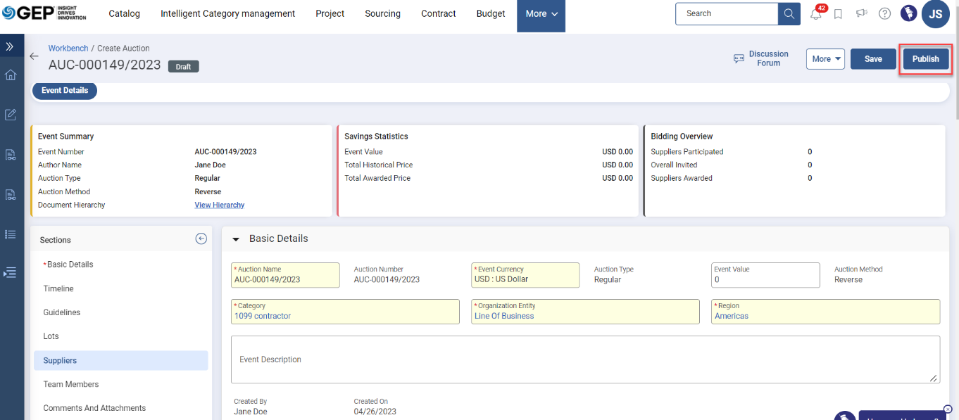Select the Event Details tab
The width and height of the screenshot is (959, 420).
click(x=65, y=91)
